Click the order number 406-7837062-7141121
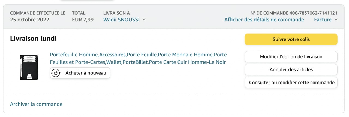349x117 pixels. pos(313,13)
